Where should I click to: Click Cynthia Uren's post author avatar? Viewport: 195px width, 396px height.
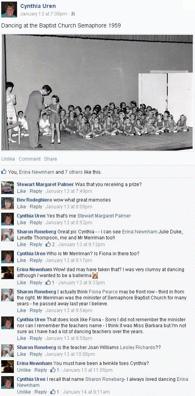tap(9, 10)
